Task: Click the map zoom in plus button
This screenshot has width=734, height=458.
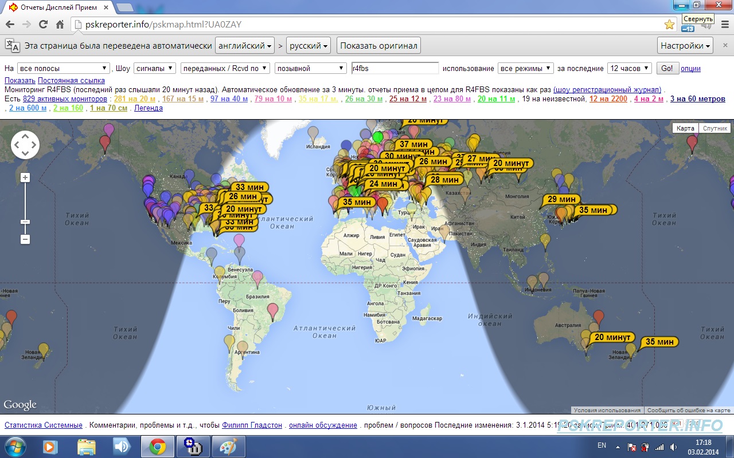Action: click(x=25, y=177)
